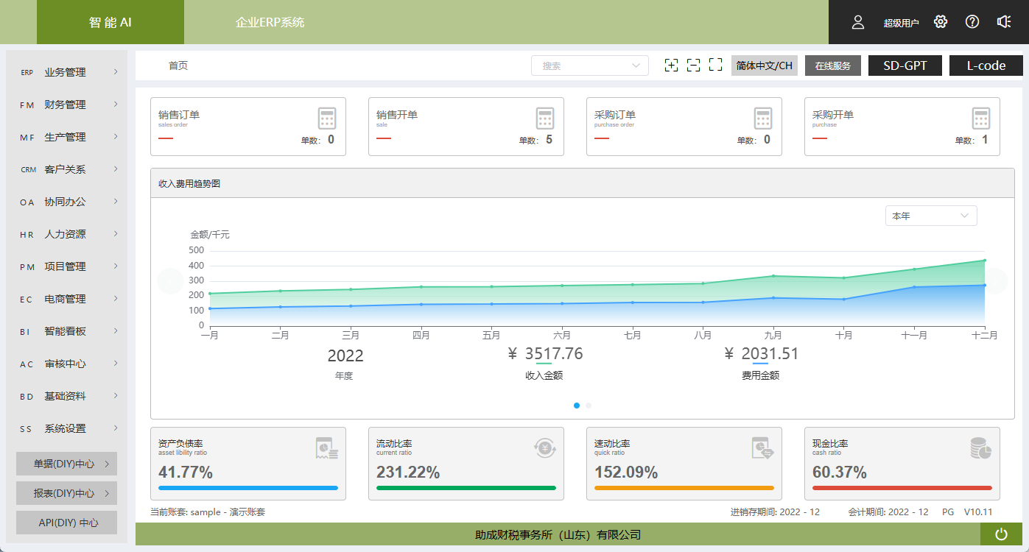Click the zoom-out bracket minus icon
The width and height of the screenshot is (1029, 552).
(693, 66)
